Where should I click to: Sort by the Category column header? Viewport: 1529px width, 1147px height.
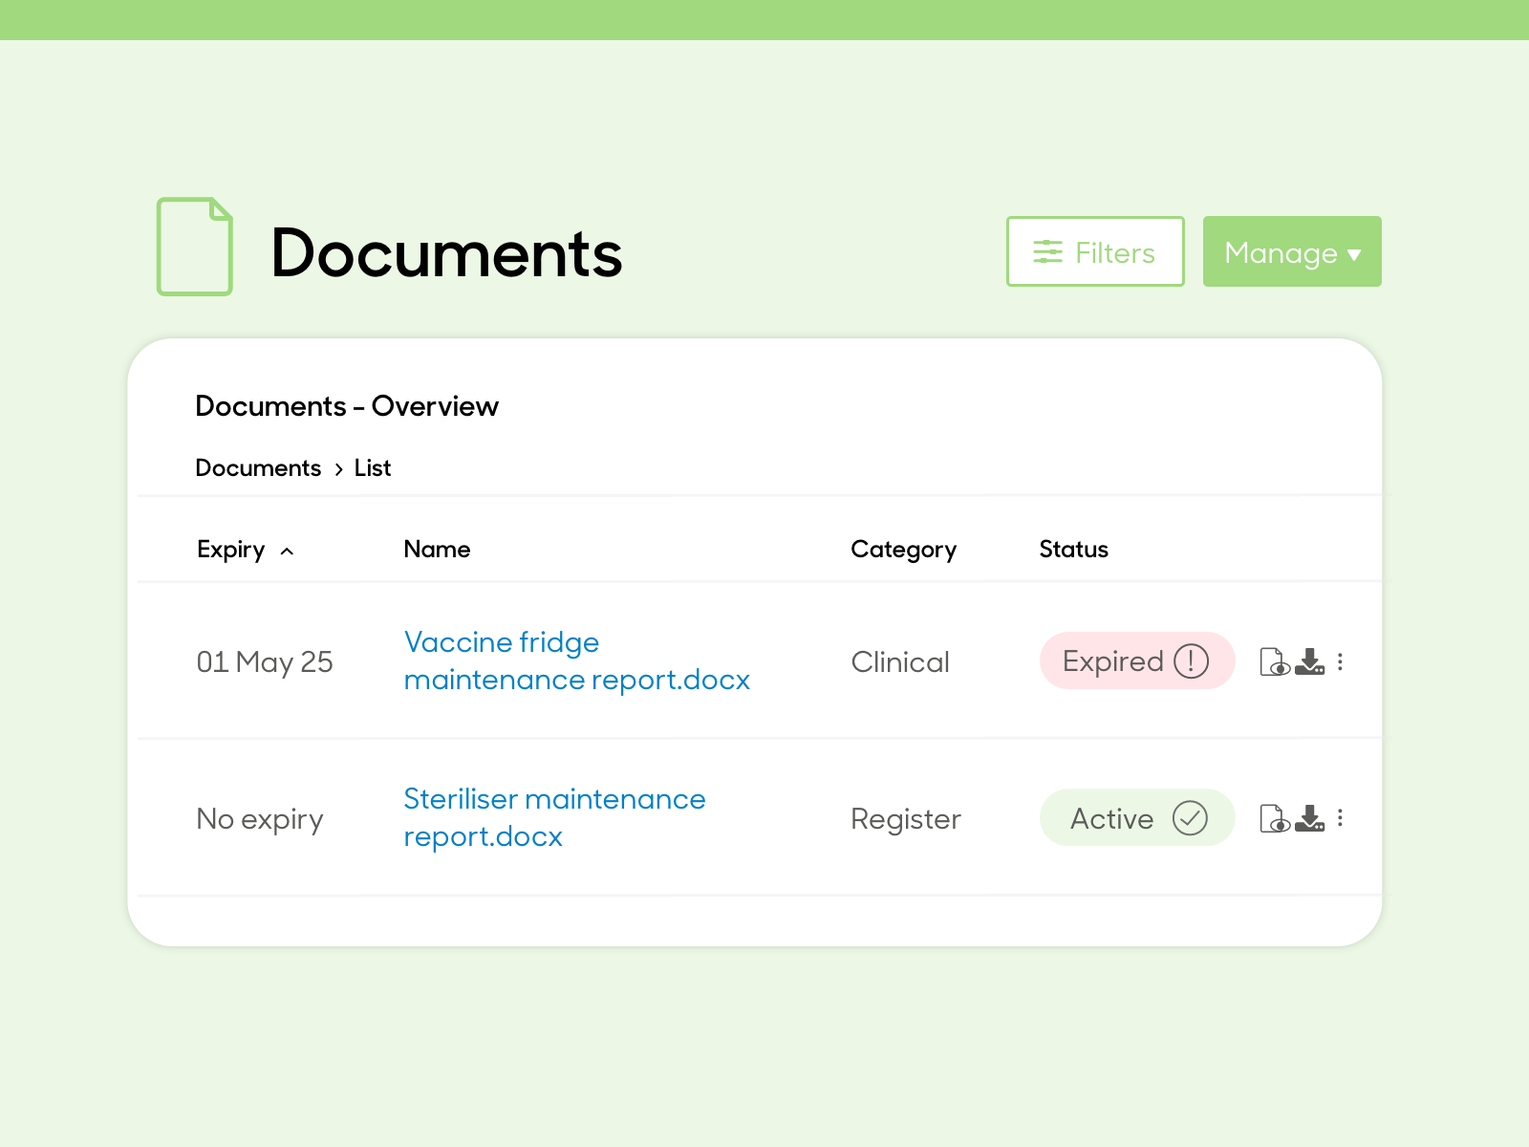pos(903,549)
